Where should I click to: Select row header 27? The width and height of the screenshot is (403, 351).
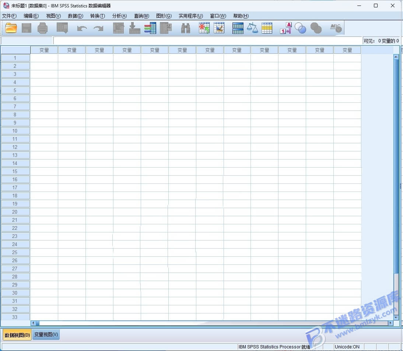click(15, 268)
